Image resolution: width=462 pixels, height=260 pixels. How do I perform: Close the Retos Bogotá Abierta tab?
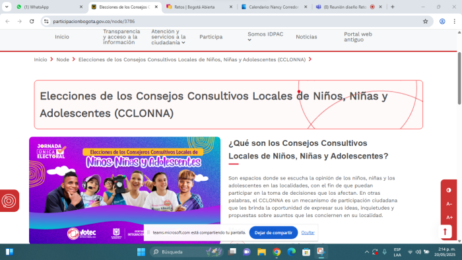click(231, 7)
